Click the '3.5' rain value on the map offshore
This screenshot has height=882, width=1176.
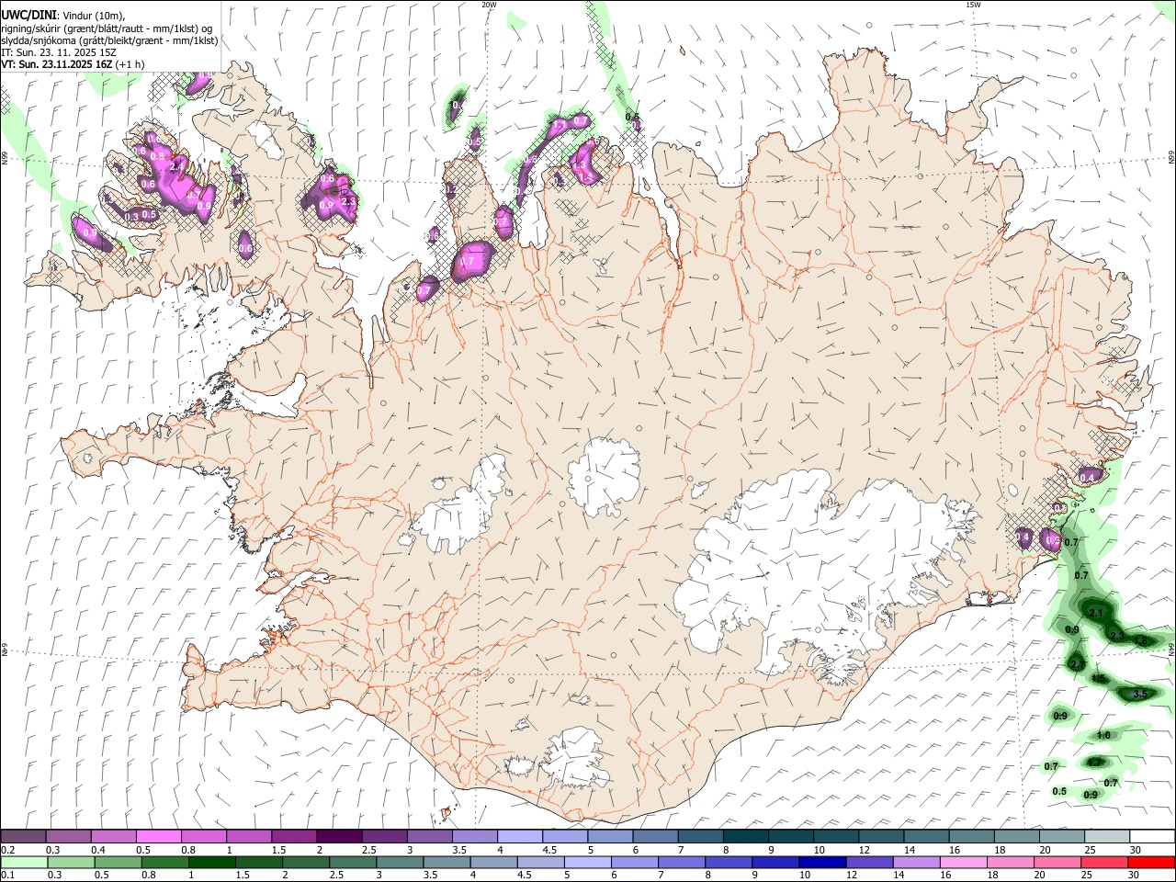[x=1140, y=695]
